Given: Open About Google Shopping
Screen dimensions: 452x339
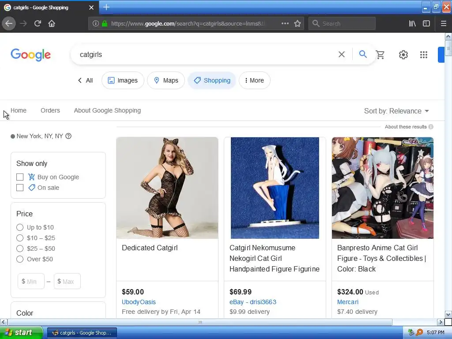Looking at the screenshot, I should [x=107, y=110].
